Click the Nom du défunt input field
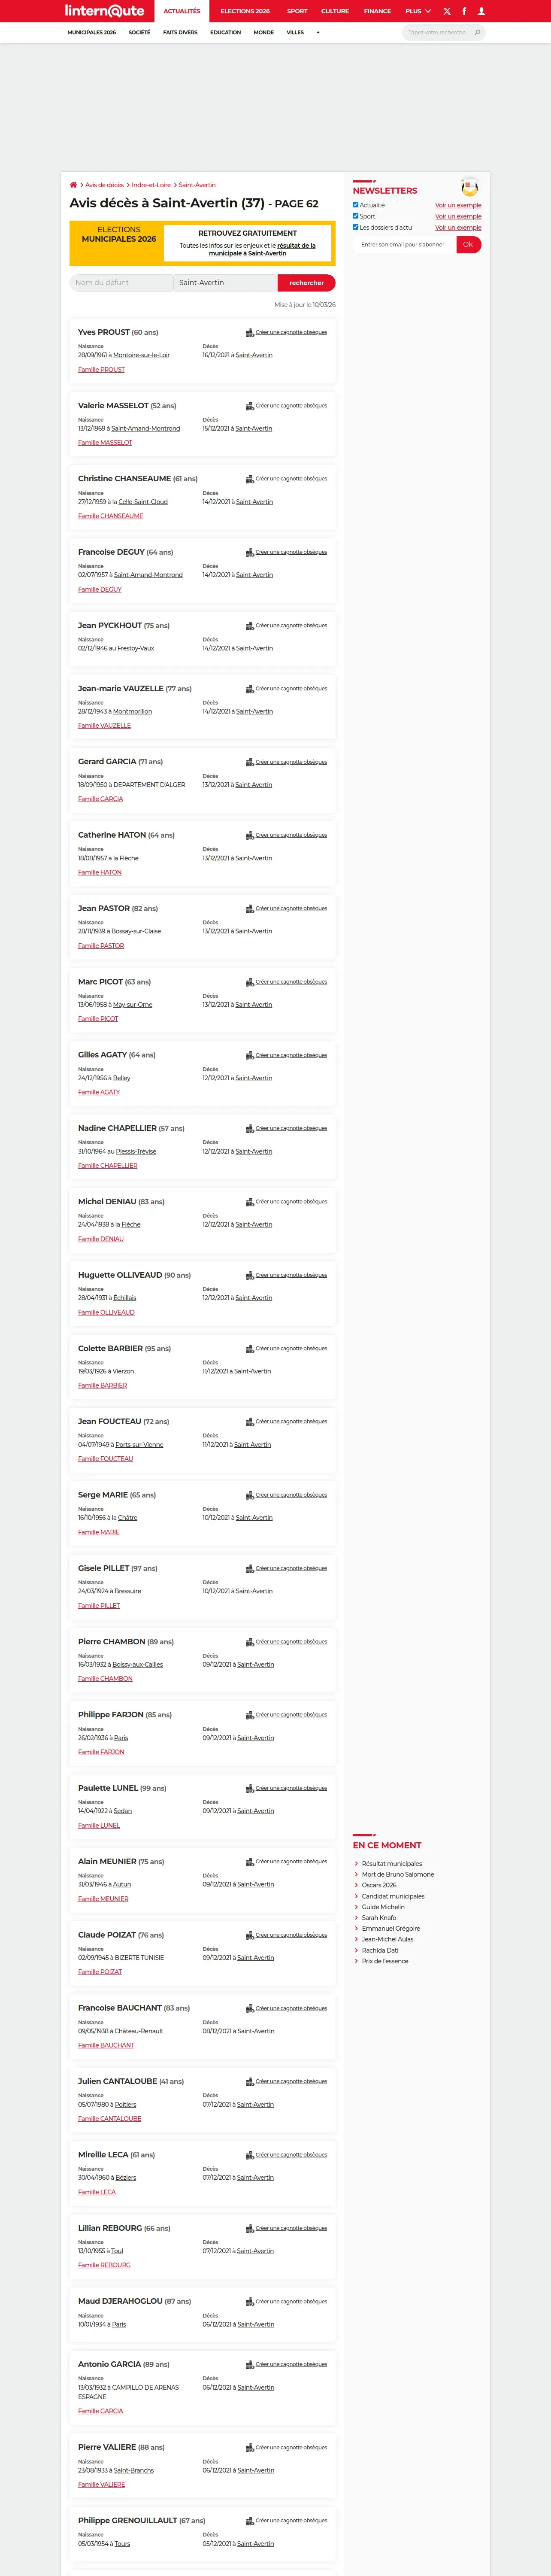551x2576 pixels. 121,283
